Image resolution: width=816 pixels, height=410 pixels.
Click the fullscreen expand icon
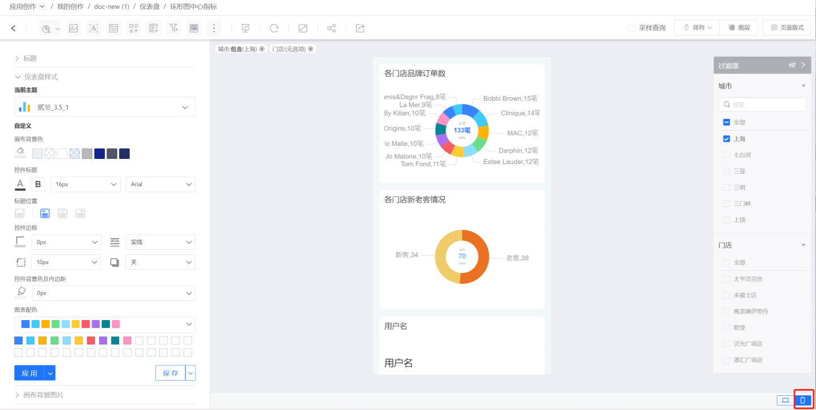(303, 28)
